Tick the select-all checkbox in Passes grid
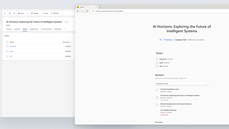229x129 pixels. point(7,42)
